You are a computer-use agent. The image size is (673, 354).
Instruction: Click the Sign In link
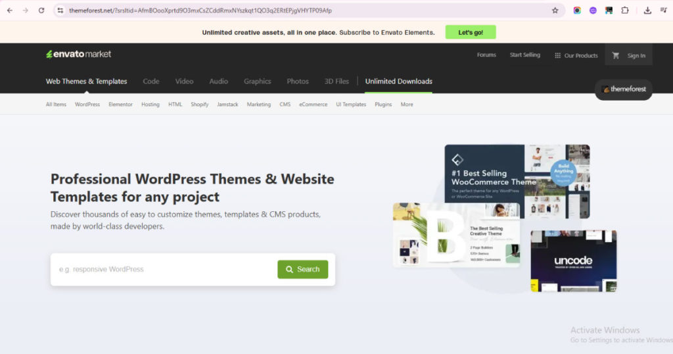[x=636, y=55]
